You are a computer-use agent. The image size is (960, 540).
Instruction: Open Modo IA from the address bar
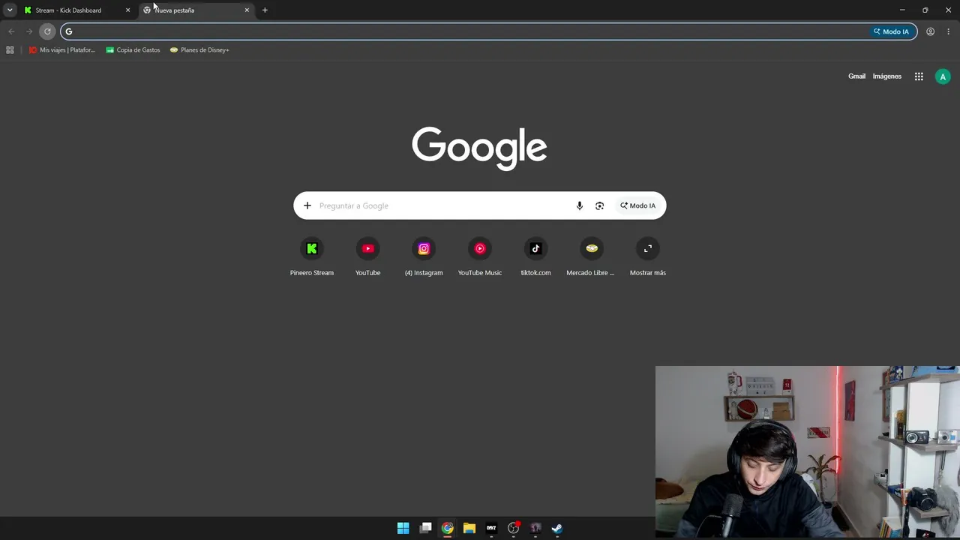(891, 31)
